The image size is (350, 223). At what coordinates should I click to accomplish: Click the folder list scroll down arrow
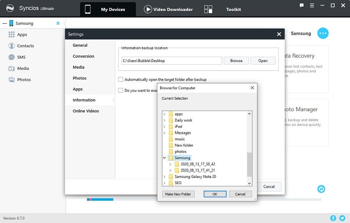[x=249, y=183]
